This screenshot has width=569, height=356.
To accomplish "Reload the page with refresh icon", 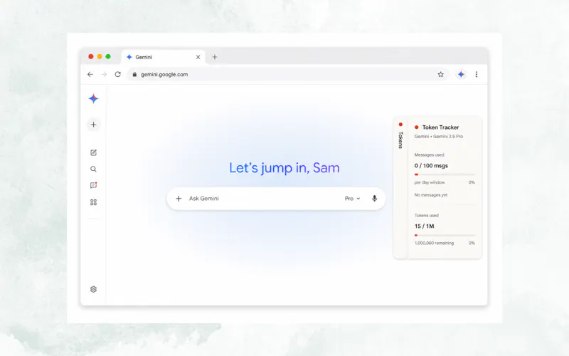I will 117,74.
